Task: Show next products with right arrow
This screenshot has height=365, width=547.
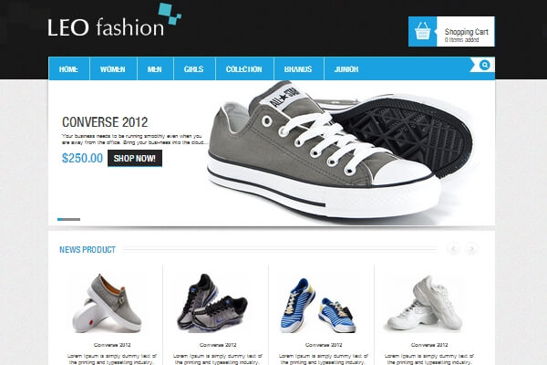Action: (x=471, y=249)
